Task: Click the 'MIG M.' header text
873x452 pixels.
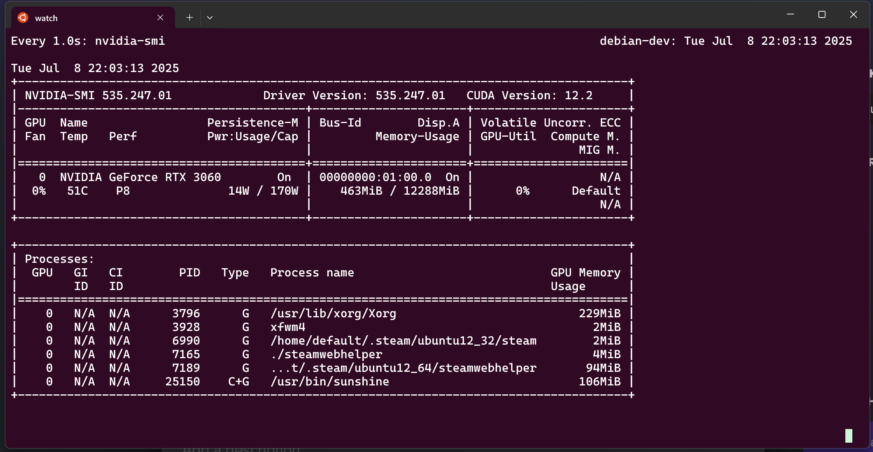Action: 599,150
